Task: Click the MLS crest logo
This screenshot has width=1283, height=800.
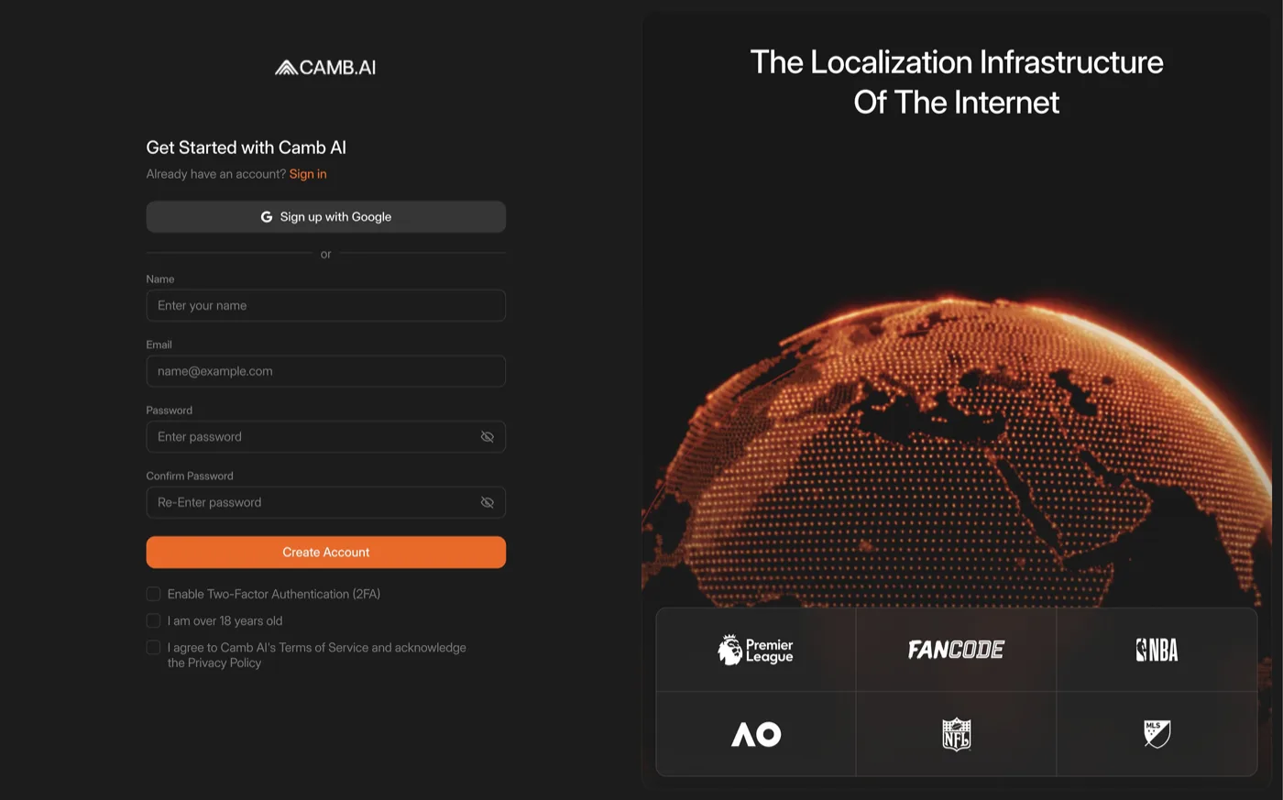Action: [1157, 733]
